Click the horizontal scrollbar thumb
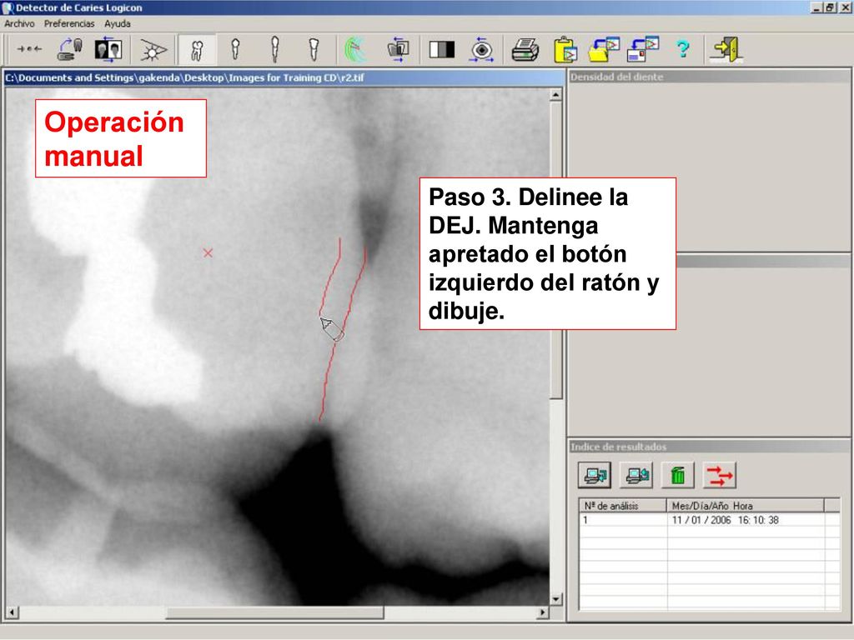This screenshot has width=854, height=640. click(x=274, y=612)
